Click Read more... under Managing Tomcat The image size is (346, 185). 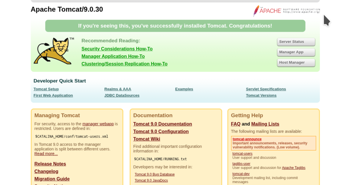click(x=46, y=154)
